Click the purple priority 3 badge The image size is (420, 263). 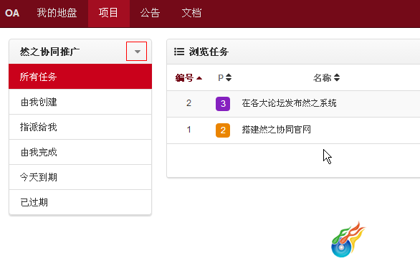click(x=223, y=104)
